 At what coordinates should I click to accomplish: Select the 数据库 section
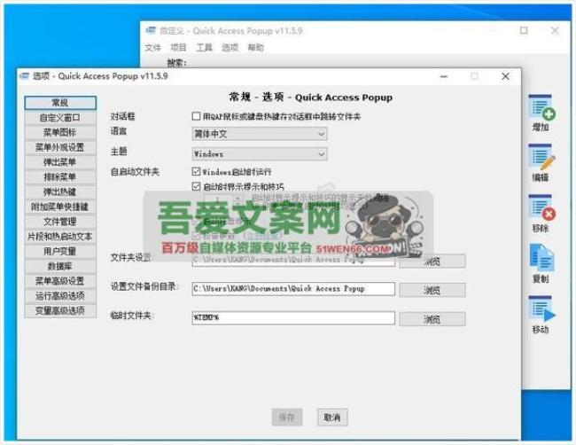(60, 266)
